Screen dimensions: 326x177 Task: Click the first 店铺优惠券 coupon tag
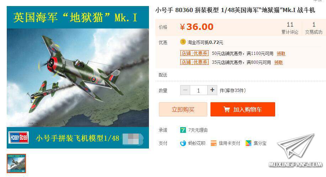tap(194, 53)
